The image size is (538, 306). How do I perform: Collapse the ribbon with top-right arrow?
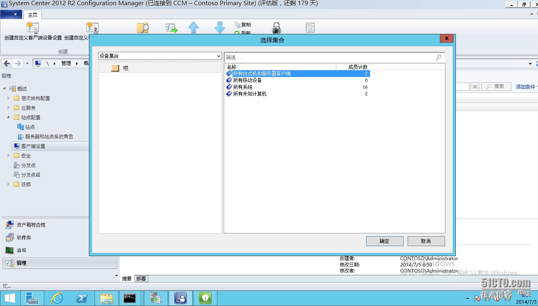532,14
